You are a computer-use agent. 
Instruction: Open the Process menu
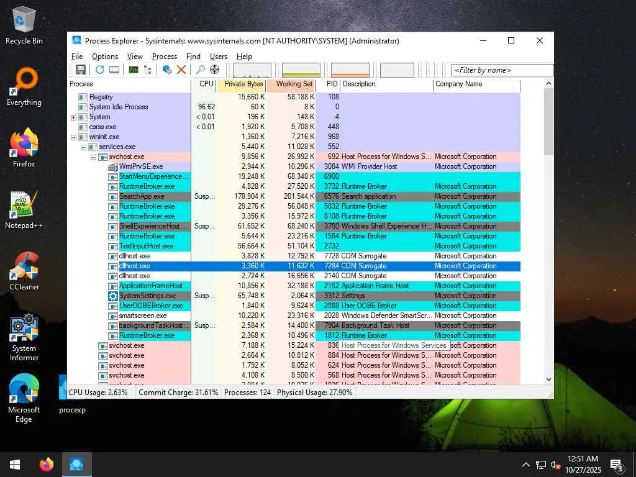[x=164, y=57]
